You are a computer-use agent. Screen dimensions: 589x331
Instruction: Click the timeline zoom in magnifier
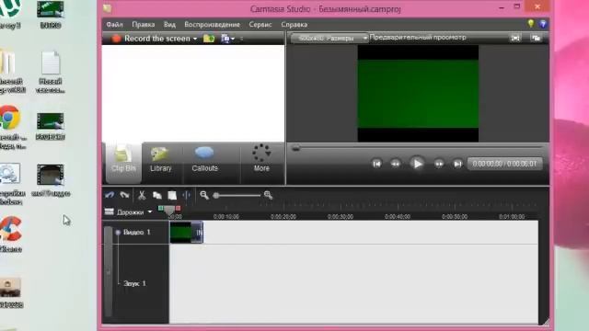[x=268, y=195]
